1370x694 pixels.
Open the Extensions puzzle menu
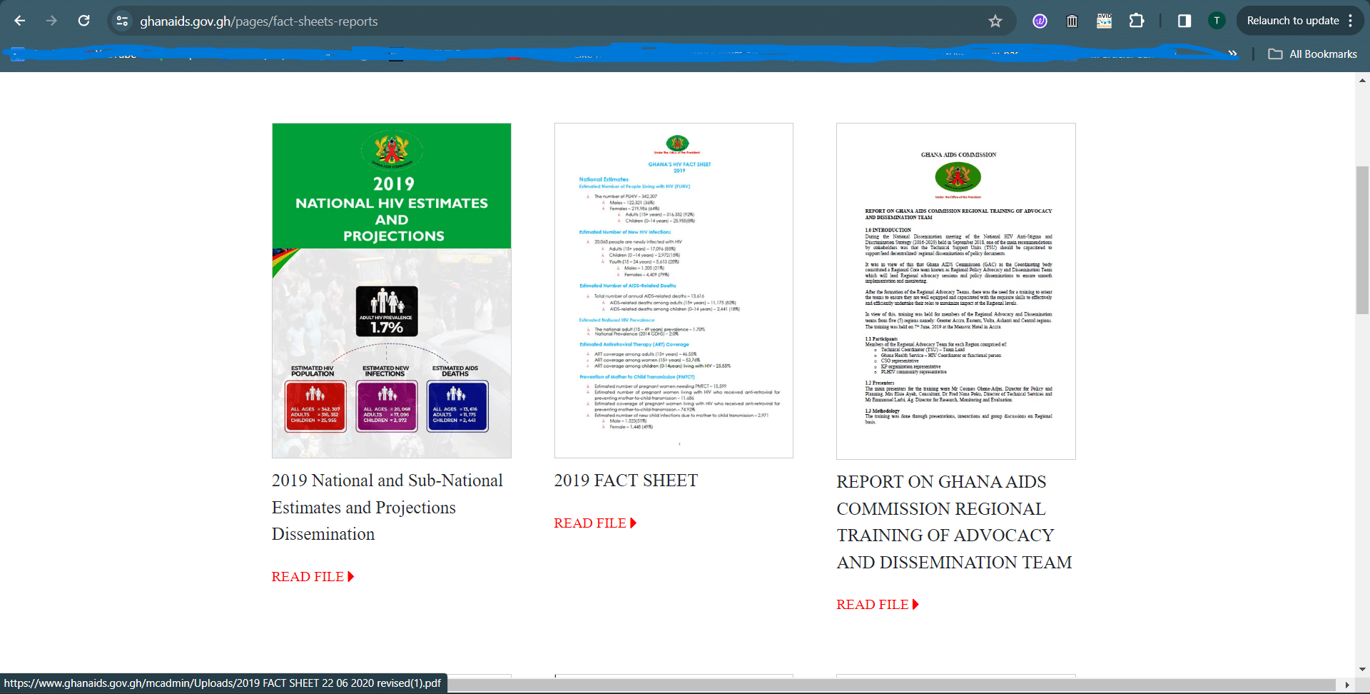click(1137, 21)
